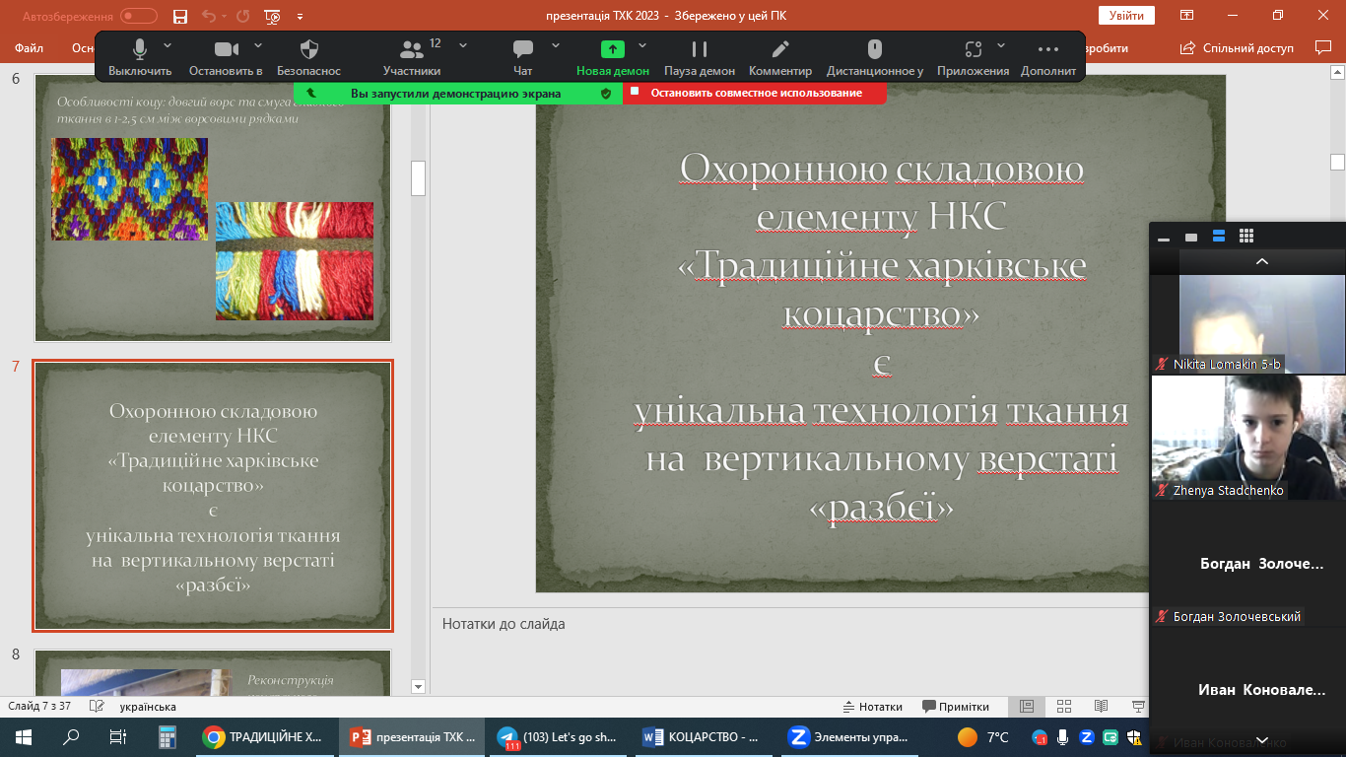1346x757 pixels.
Task: Open the File tab
Action: (x=29, y=47)
